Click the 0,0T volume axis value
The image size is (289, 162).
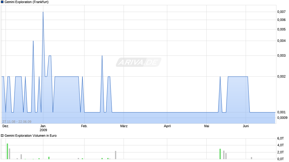point(280,159)
